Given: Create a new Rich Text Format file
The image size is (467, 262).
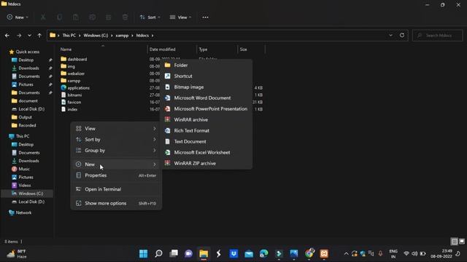Looking at the screenshot, I should point(207,130).
